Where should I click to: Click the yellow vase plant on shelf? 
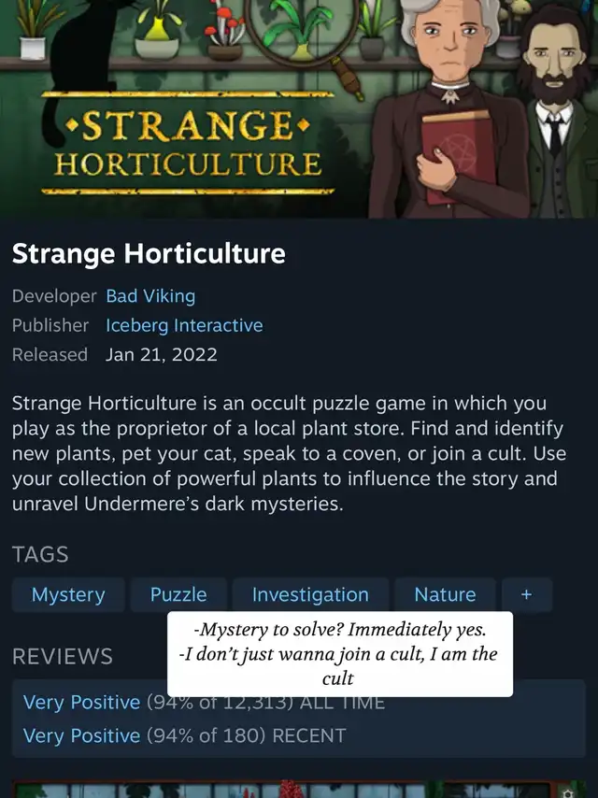[x=157, y=33]
